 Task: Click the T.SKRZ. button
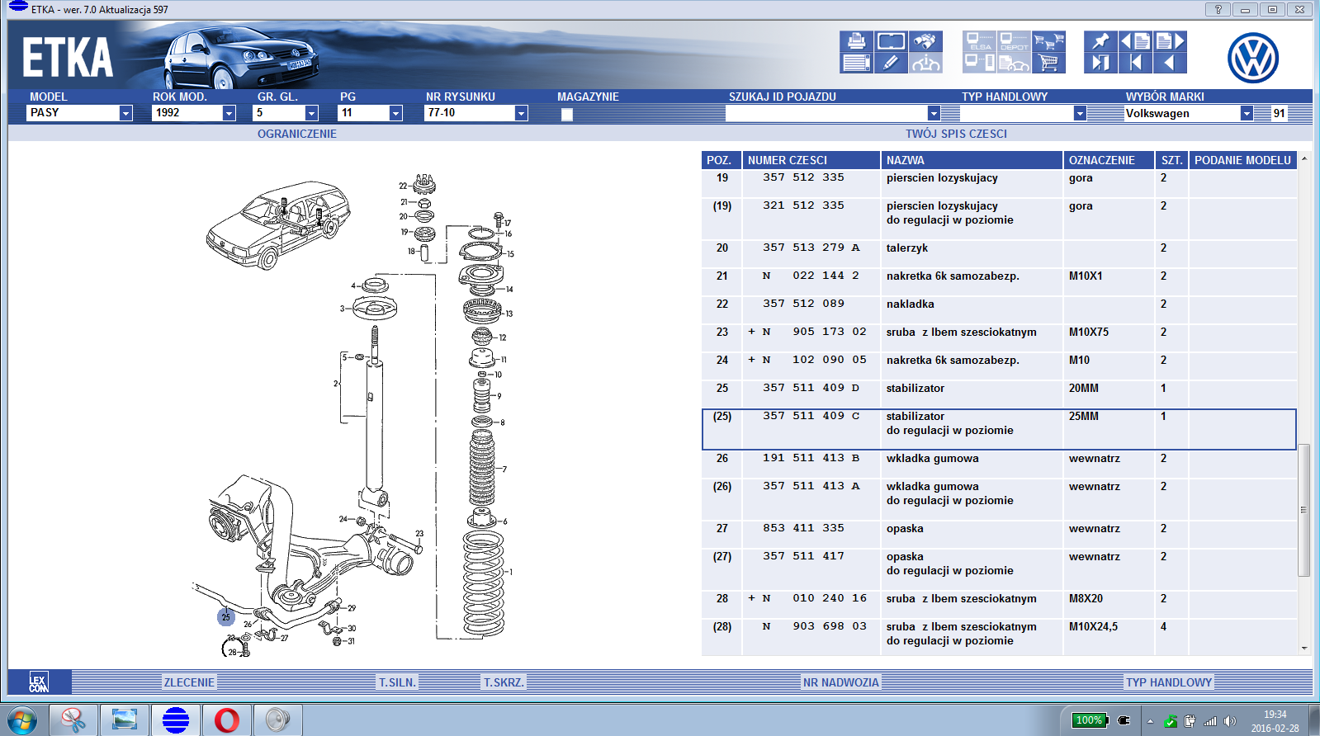point(504,682)
